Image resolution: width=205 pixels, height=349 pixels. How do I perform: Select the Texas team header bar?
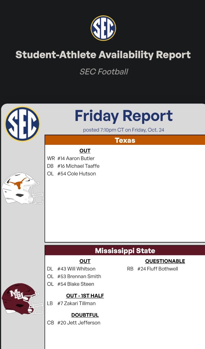pos(125,140)
